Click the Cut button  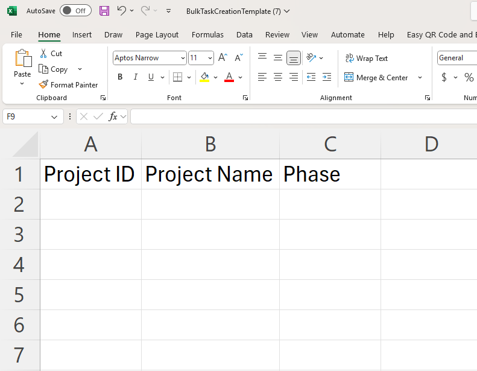pyautogui.click(x=51, y=54)
